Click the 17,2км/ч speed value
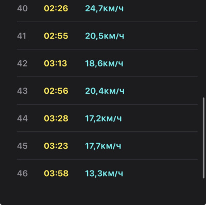This screenshot has height=205, width=206. [104, 118]
